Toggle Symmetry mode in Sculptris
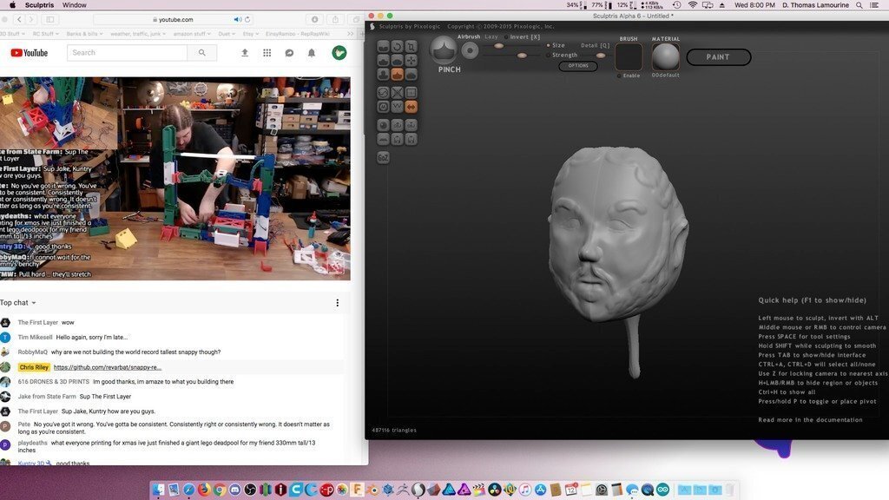The image size is (889, 500). click(411, 107)
